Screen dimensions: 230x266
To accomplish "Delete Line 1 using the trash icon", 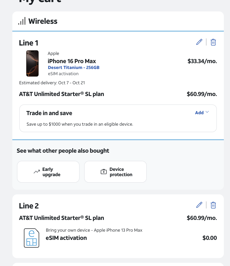I will pos(213,42).
